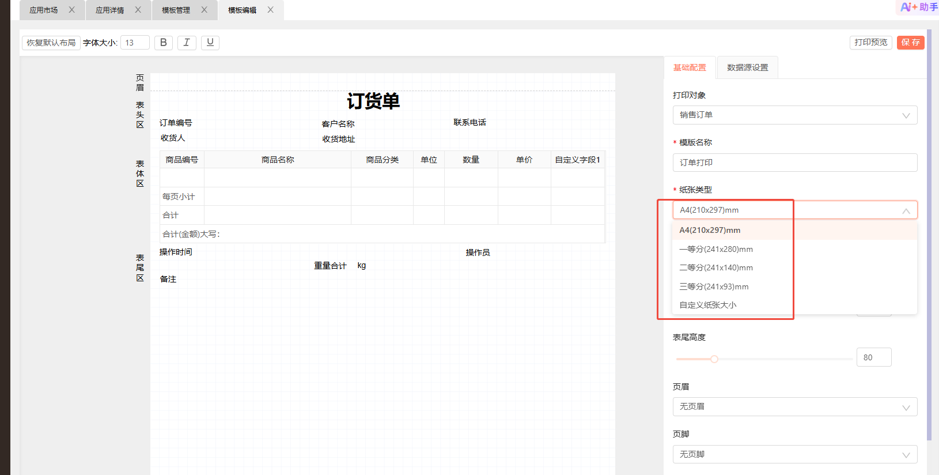The image size is (939, 475).
Task: Choose 自定义纸张大小 option
Action: click(794, 305)
